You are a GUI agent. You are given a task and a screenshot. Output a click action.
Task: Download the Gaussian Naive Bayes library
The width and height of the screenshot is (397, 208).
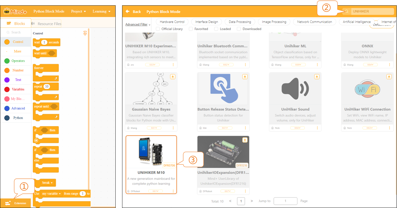(x=173, y=77)
